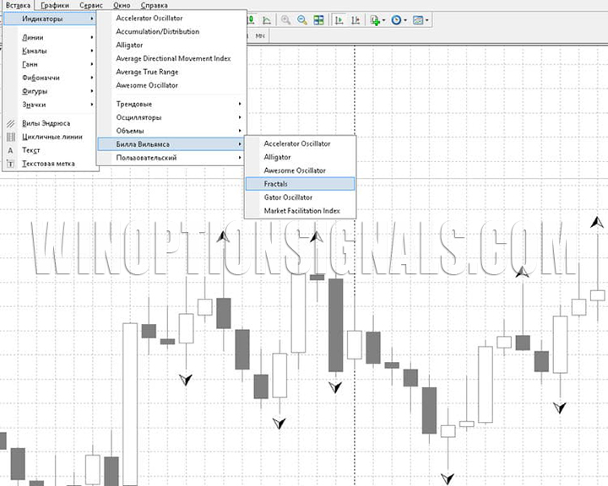Expand the Фибоначчи submenu
Image resolution: width=608 pixels, height=486 pixels.
pos(50,78)
